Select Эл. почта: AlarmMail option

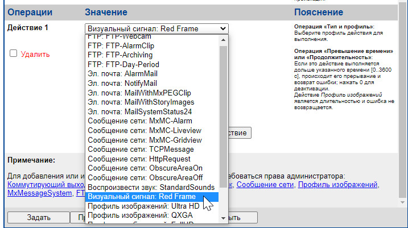[152, 74]
